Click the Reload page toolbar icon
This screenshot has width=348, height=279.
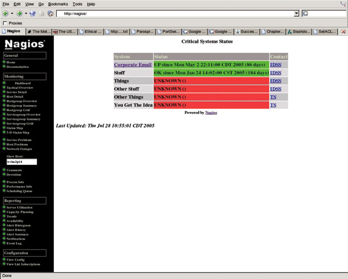pos(32,13)
